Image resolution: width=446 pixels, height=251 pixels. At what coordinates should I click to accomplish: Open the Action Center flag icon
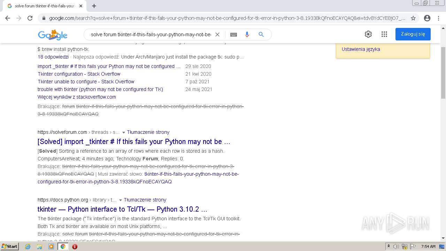[413, 246]
